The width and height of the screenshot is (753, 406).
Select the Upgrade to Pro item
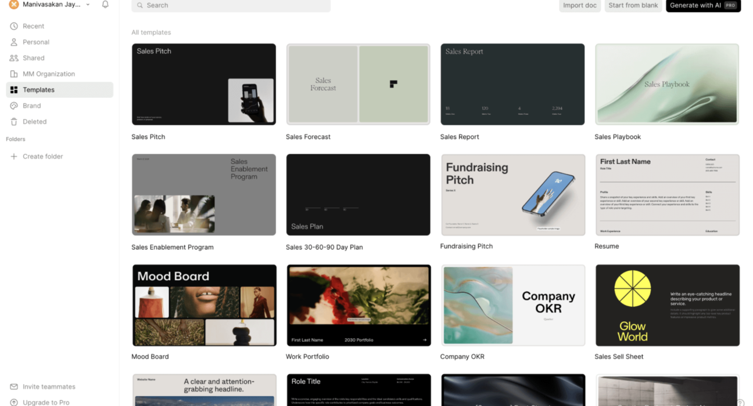pyautogui.click(x=46, y=402)
